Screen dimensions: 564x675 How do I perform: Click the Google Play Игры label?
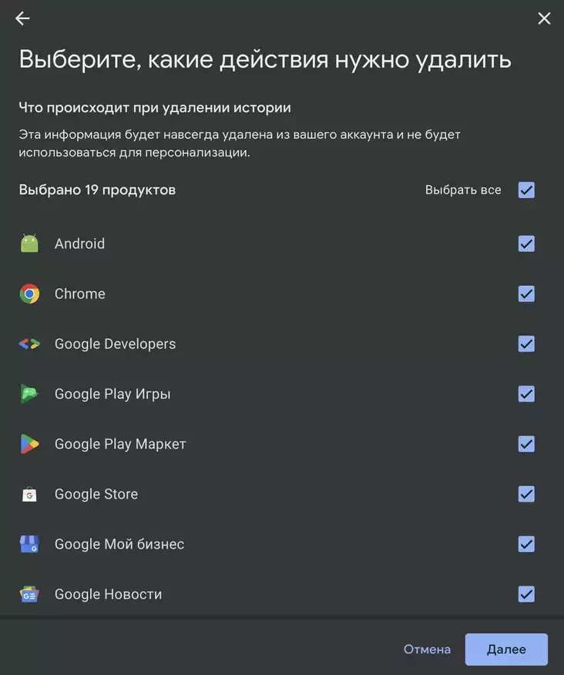tap(112, 395)
